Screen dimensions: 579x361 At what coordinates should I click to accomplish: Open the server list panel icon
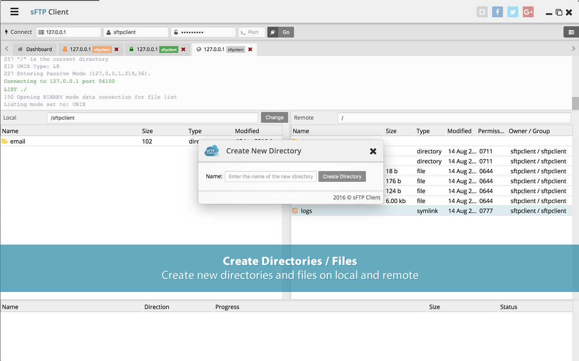coord(571,32)
